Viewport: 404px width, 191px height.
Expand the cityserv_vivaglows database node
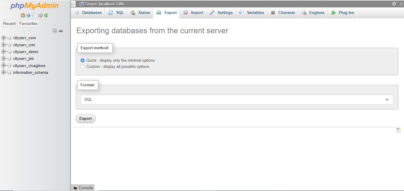[4, 66]
